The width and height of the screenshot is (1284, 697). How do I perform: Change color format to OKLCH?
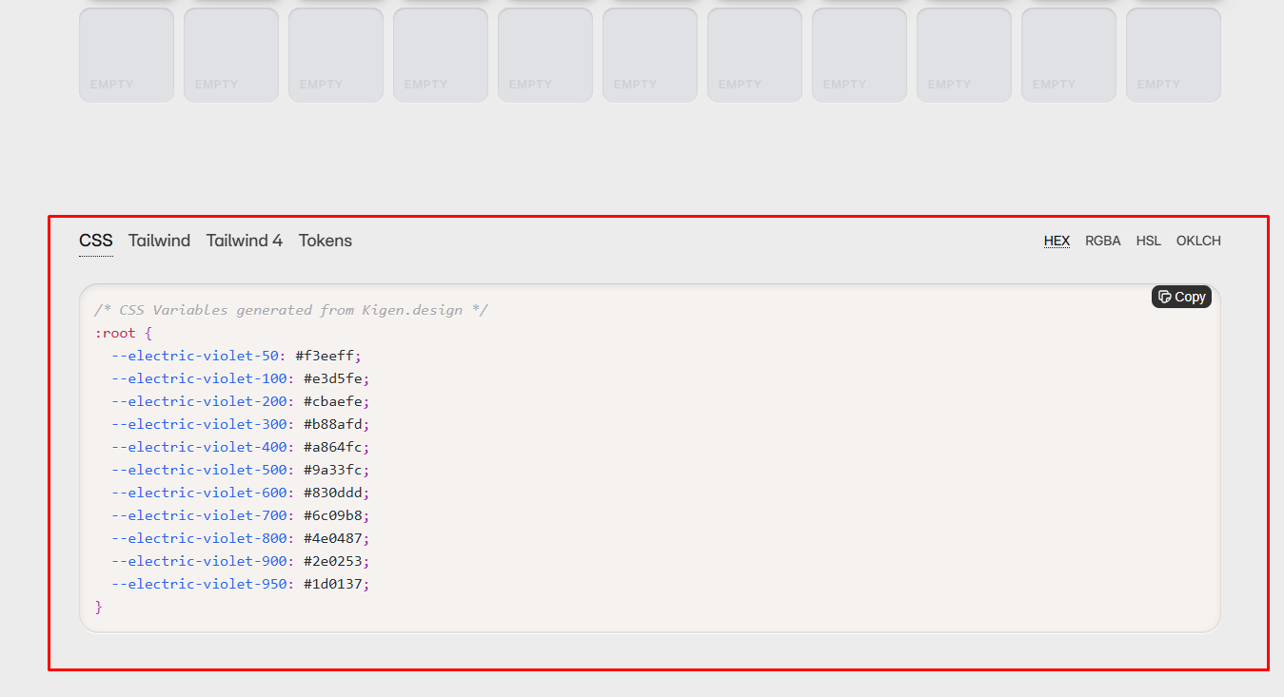point(1198,241)
